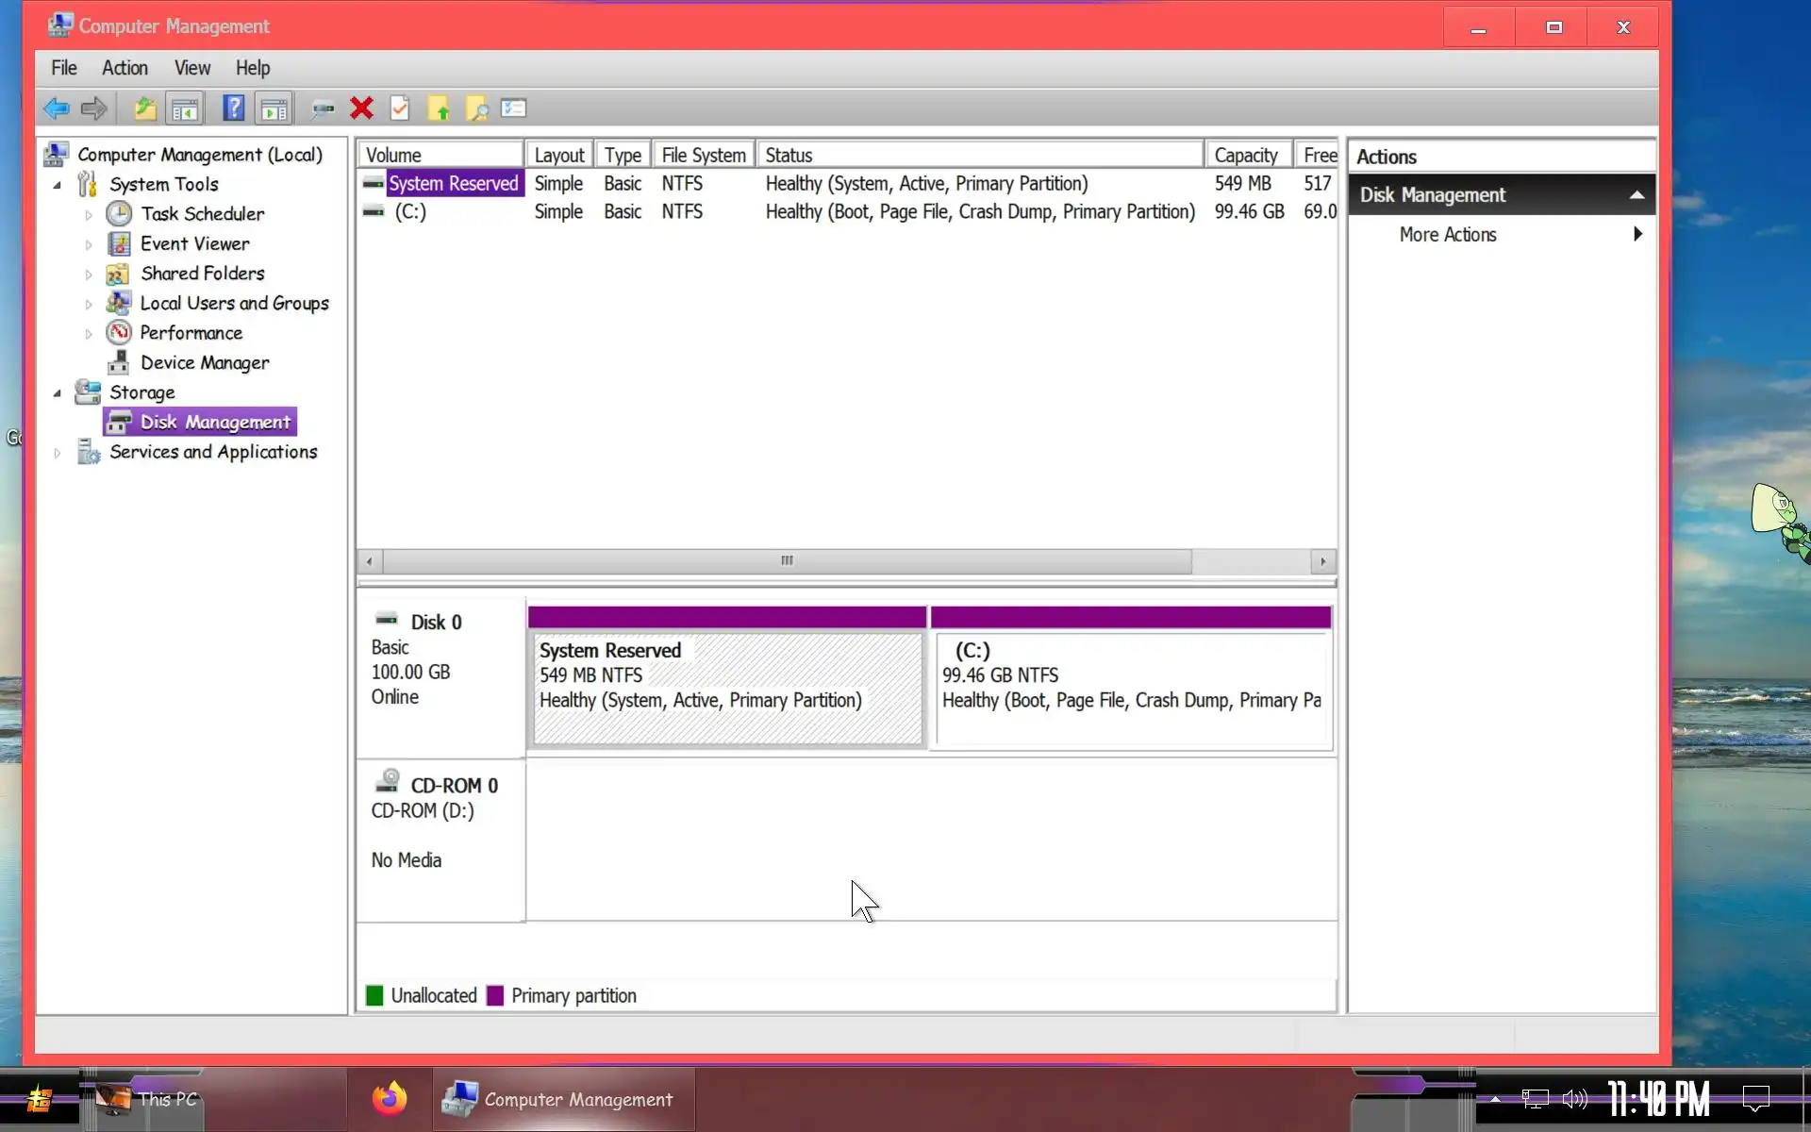
Task: Toggle the Show/Hide Action Pane icon
Action: (x=274, y=108)
